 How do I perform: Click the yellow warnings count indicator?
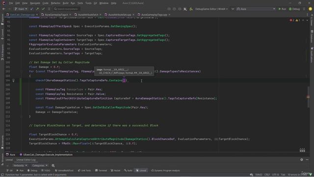[x=298, y=20]
